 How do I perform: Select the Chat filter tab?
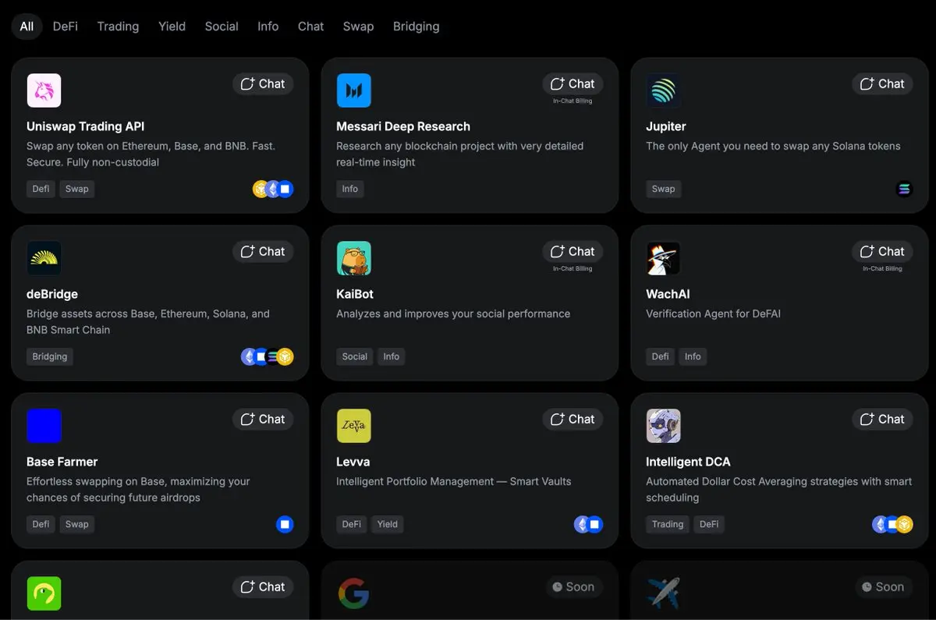pos(310,26)
